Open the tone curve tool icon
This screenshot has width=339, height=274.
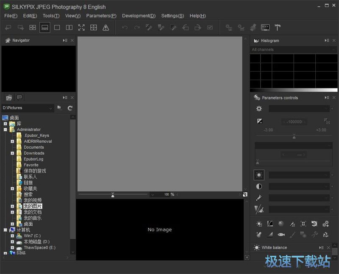270,224
